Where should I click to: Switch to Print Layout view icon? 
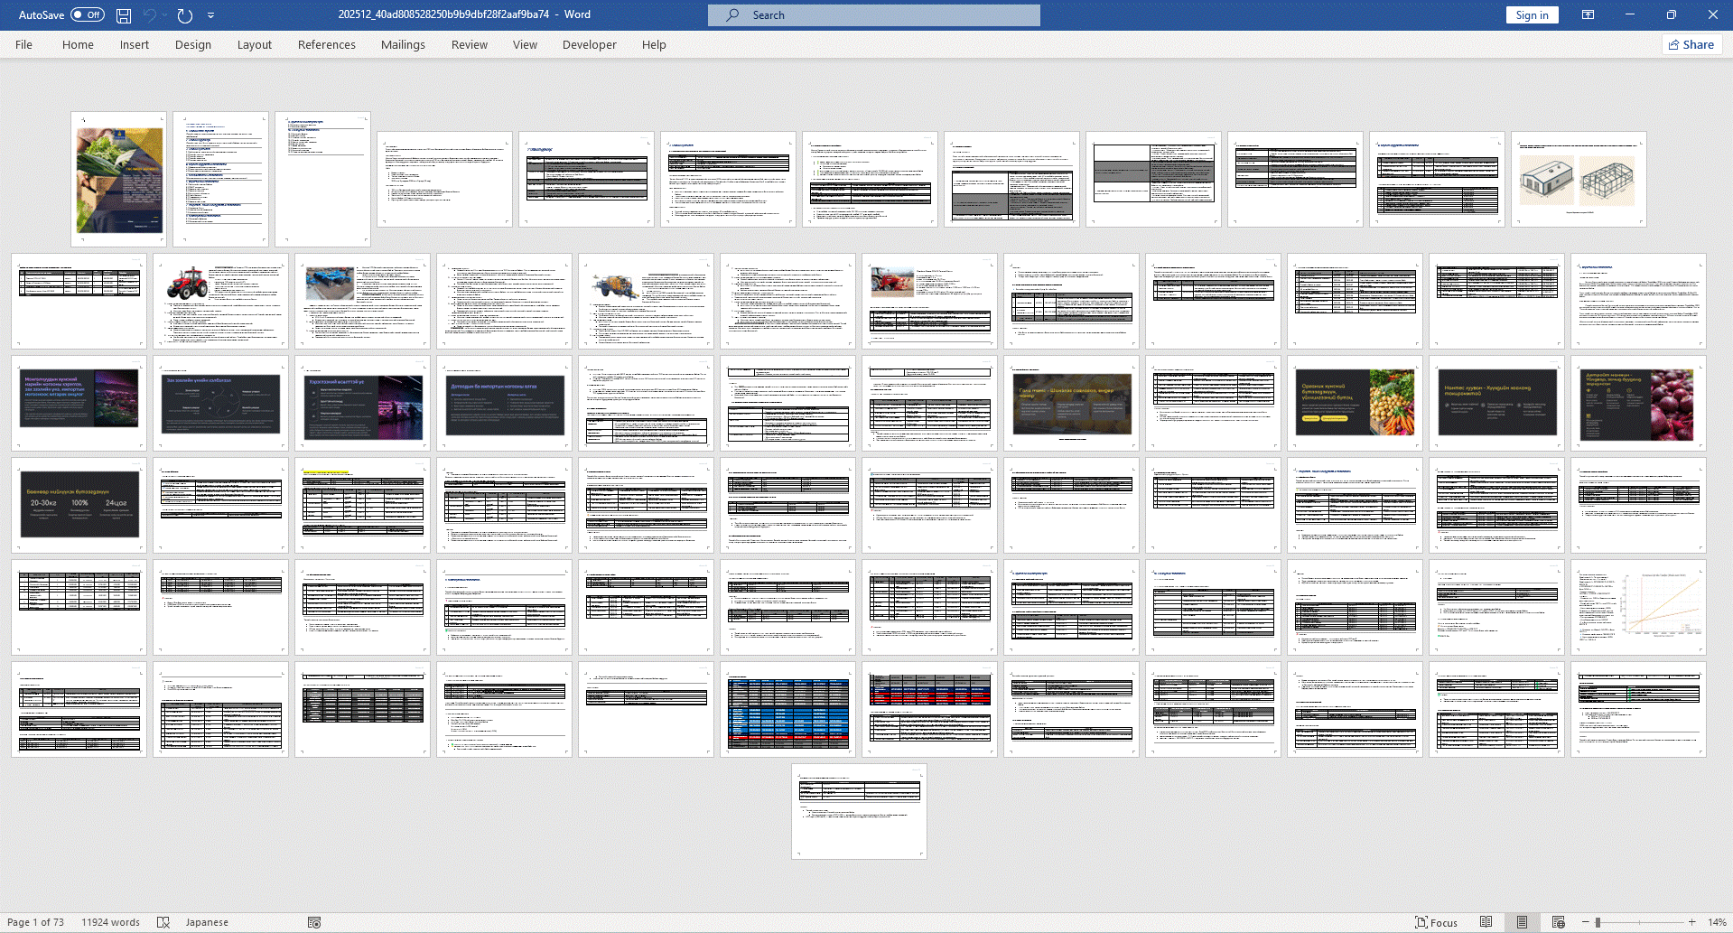coord(1522,922)
